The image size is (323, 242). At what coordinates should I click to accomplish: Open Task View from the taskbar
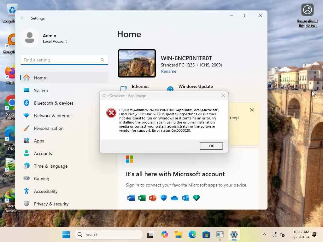point(150,234)
